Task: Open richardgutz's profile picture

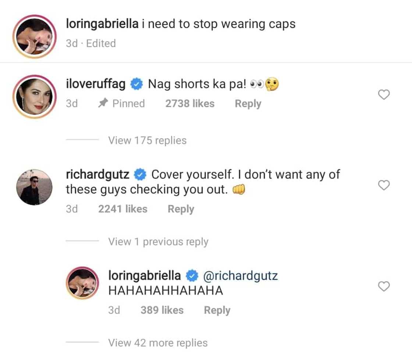Action: tap(34, 187)
